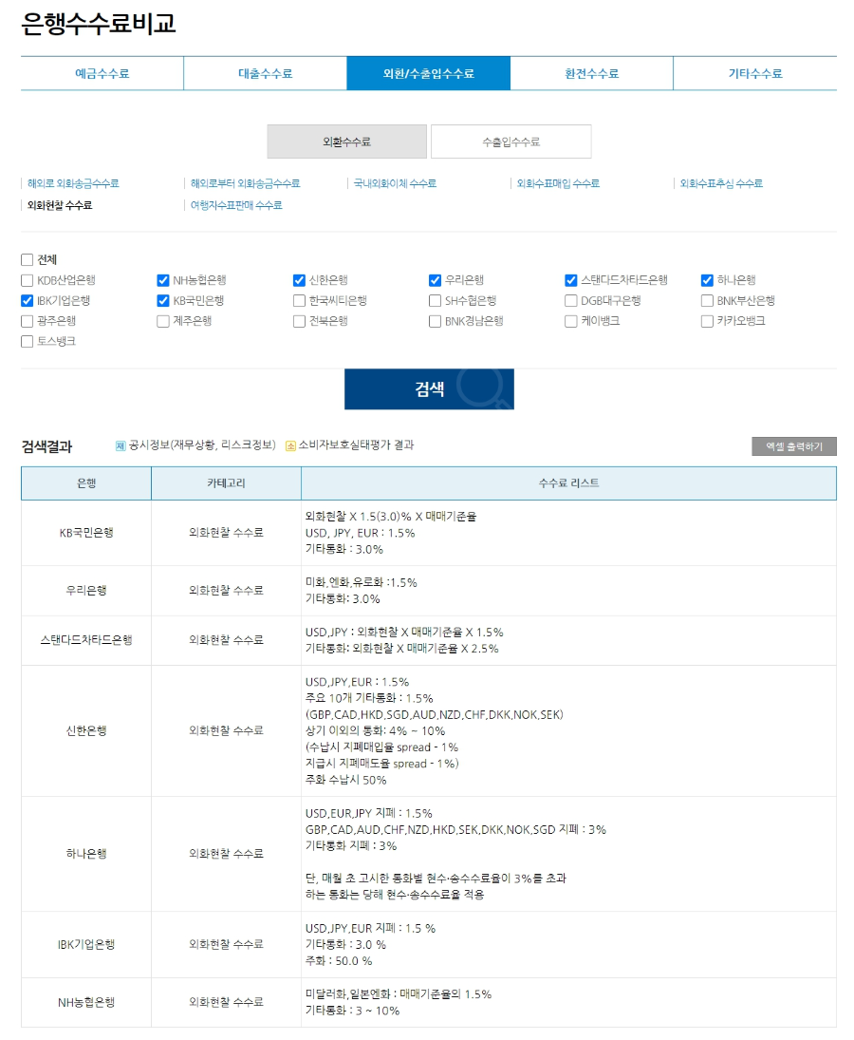
Task: Uncheck the IBK기업은행 checkbox
Action: pyautogui.click(x=28, y=300)
